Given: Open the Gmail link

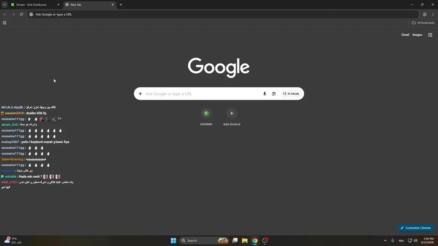Looking at the screenshot, I should [x=405, y=35].
